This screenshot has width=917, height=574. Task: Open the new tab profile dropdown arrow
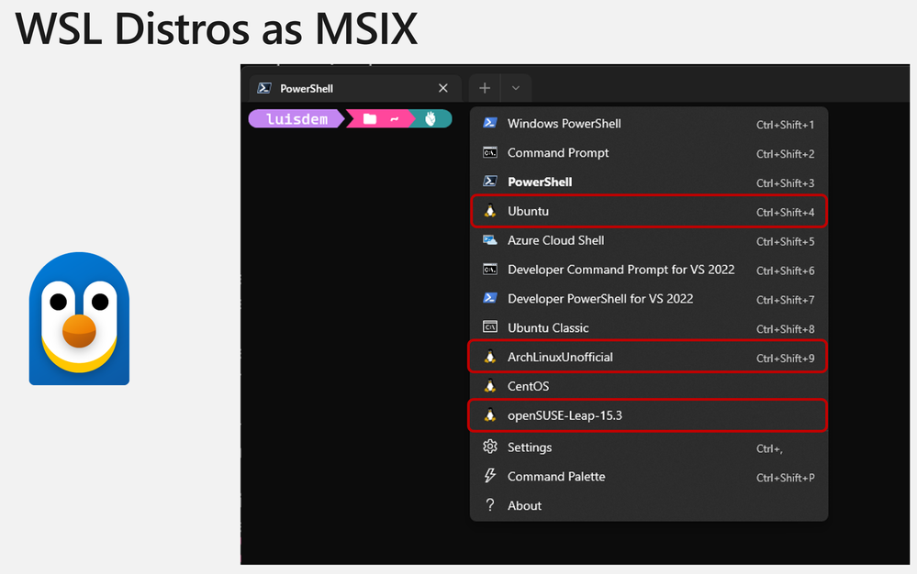pyautogui.click(x=516, y=88)
